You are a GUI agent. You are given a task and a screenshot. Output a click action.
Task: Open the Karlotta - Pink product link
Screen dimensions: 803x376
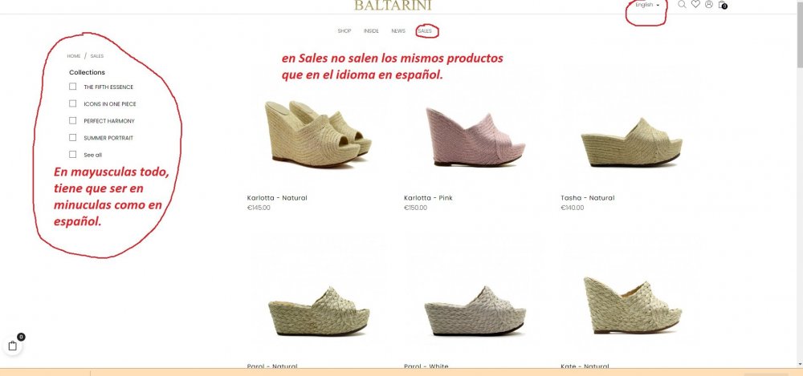[x=428, y=197]
